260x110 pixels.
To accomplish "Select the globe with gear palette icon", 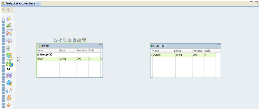I will pos(9,55).
